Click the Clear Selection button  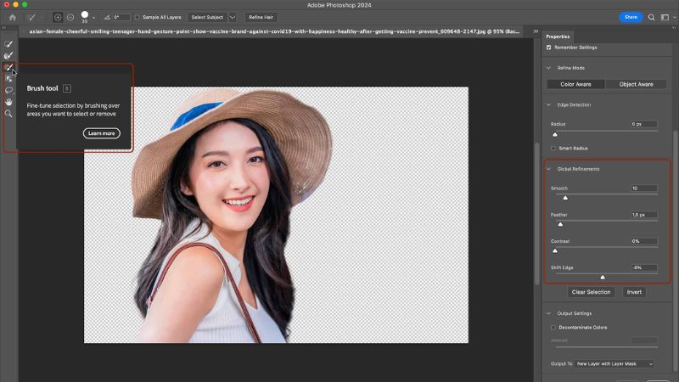(591, 292)
